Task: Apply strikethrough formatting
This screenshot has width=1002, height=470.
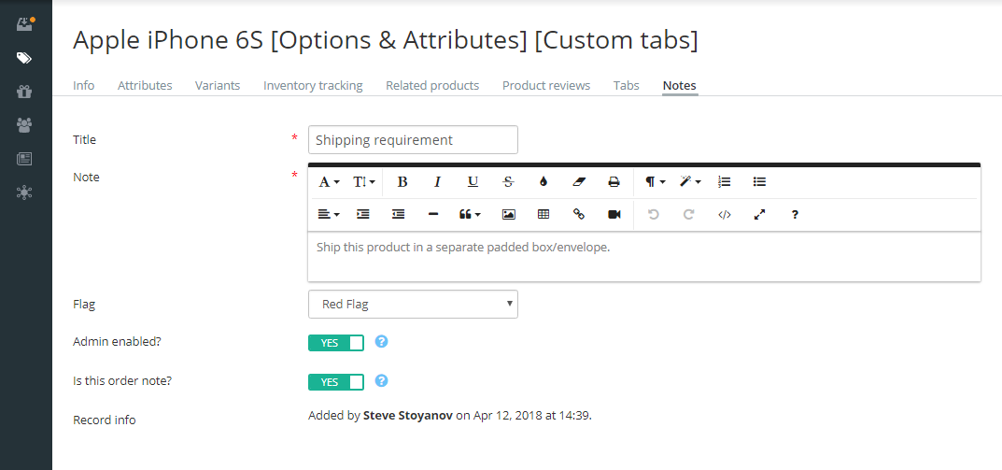Action: pos(508,182)
